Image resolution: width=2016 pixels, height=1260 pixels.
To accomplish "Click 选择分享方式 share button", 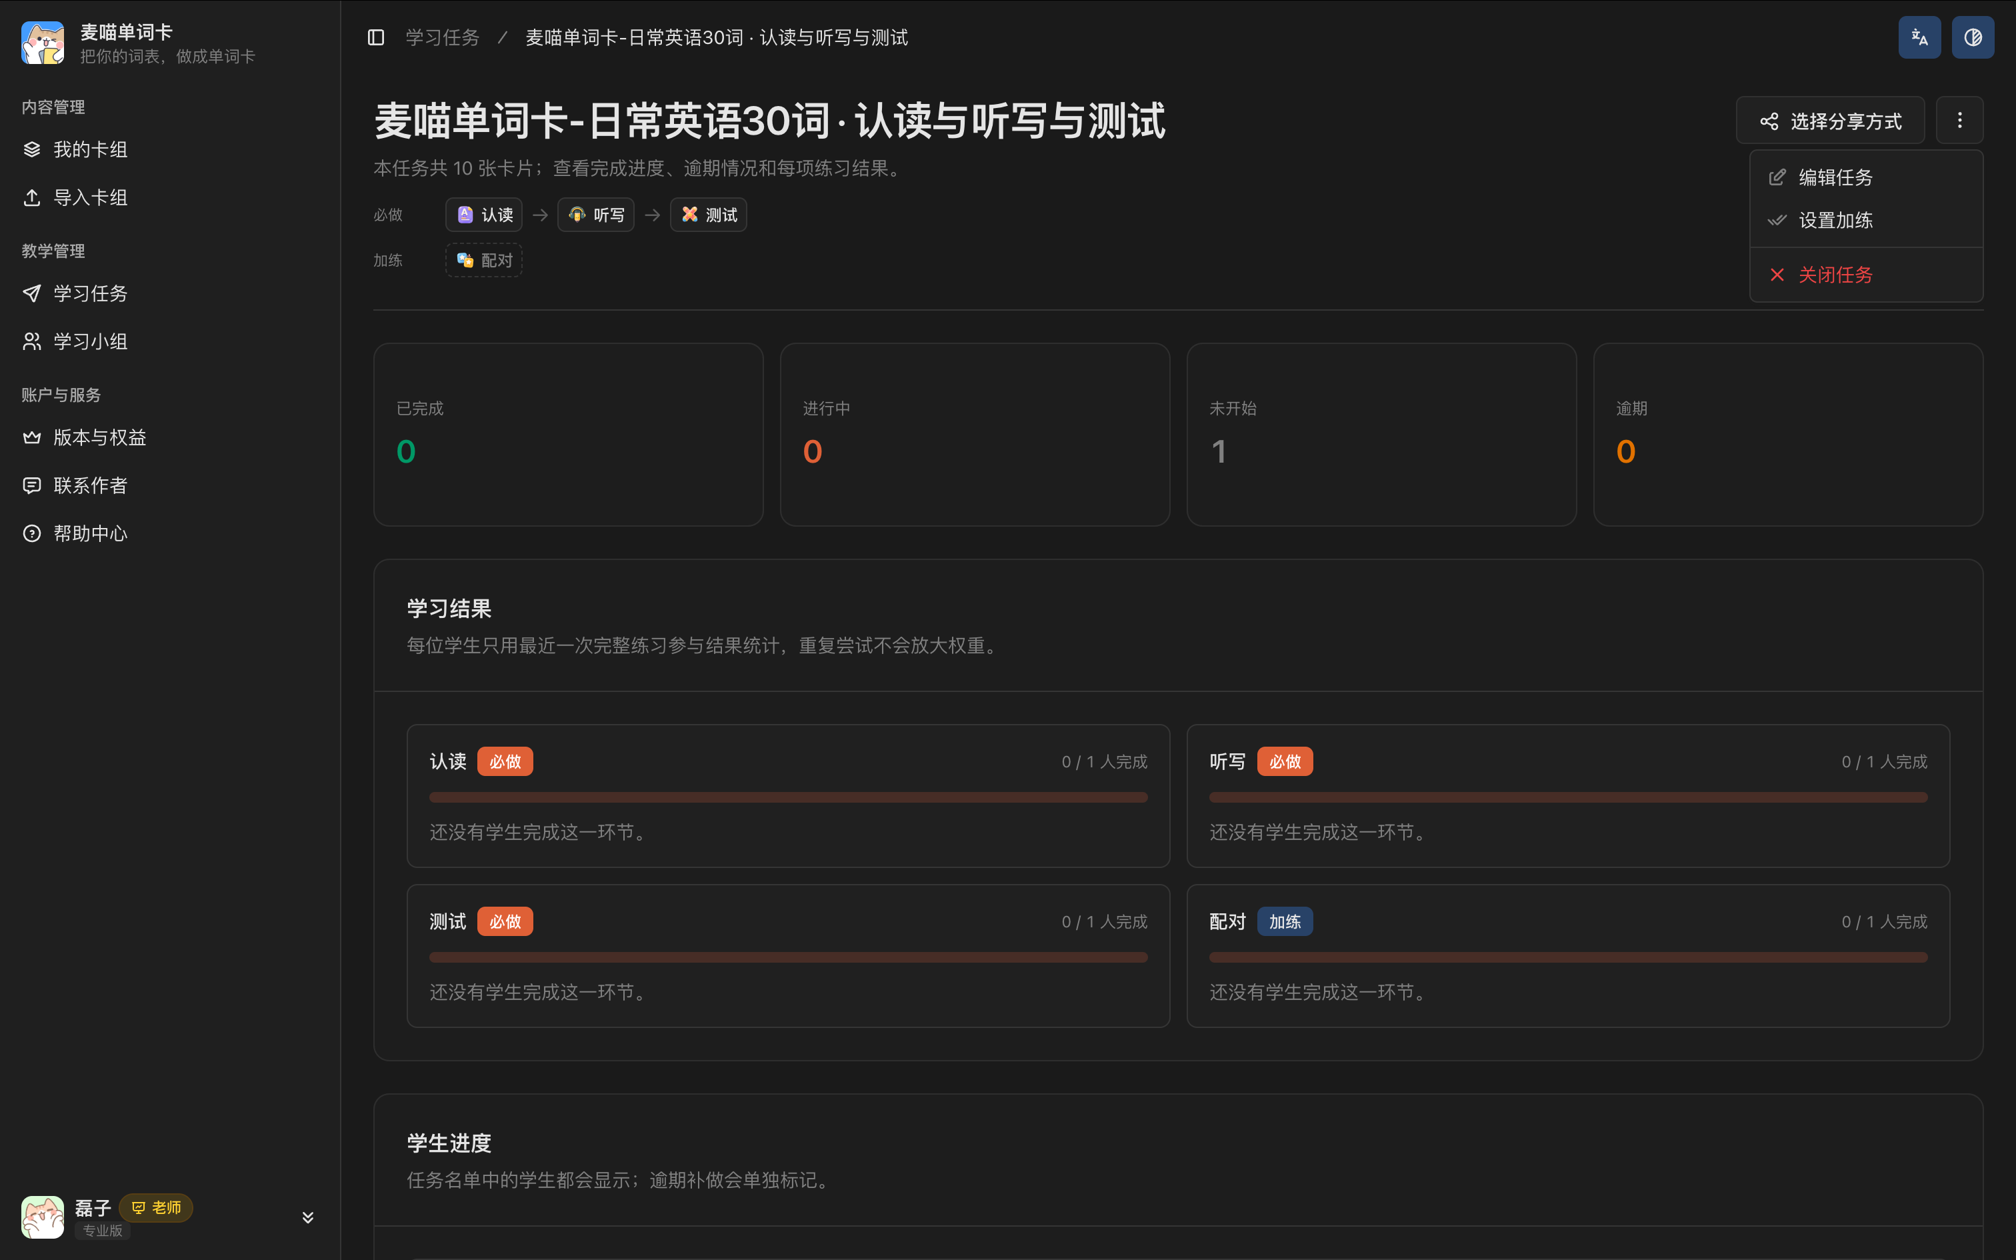I will [1830, 121].
